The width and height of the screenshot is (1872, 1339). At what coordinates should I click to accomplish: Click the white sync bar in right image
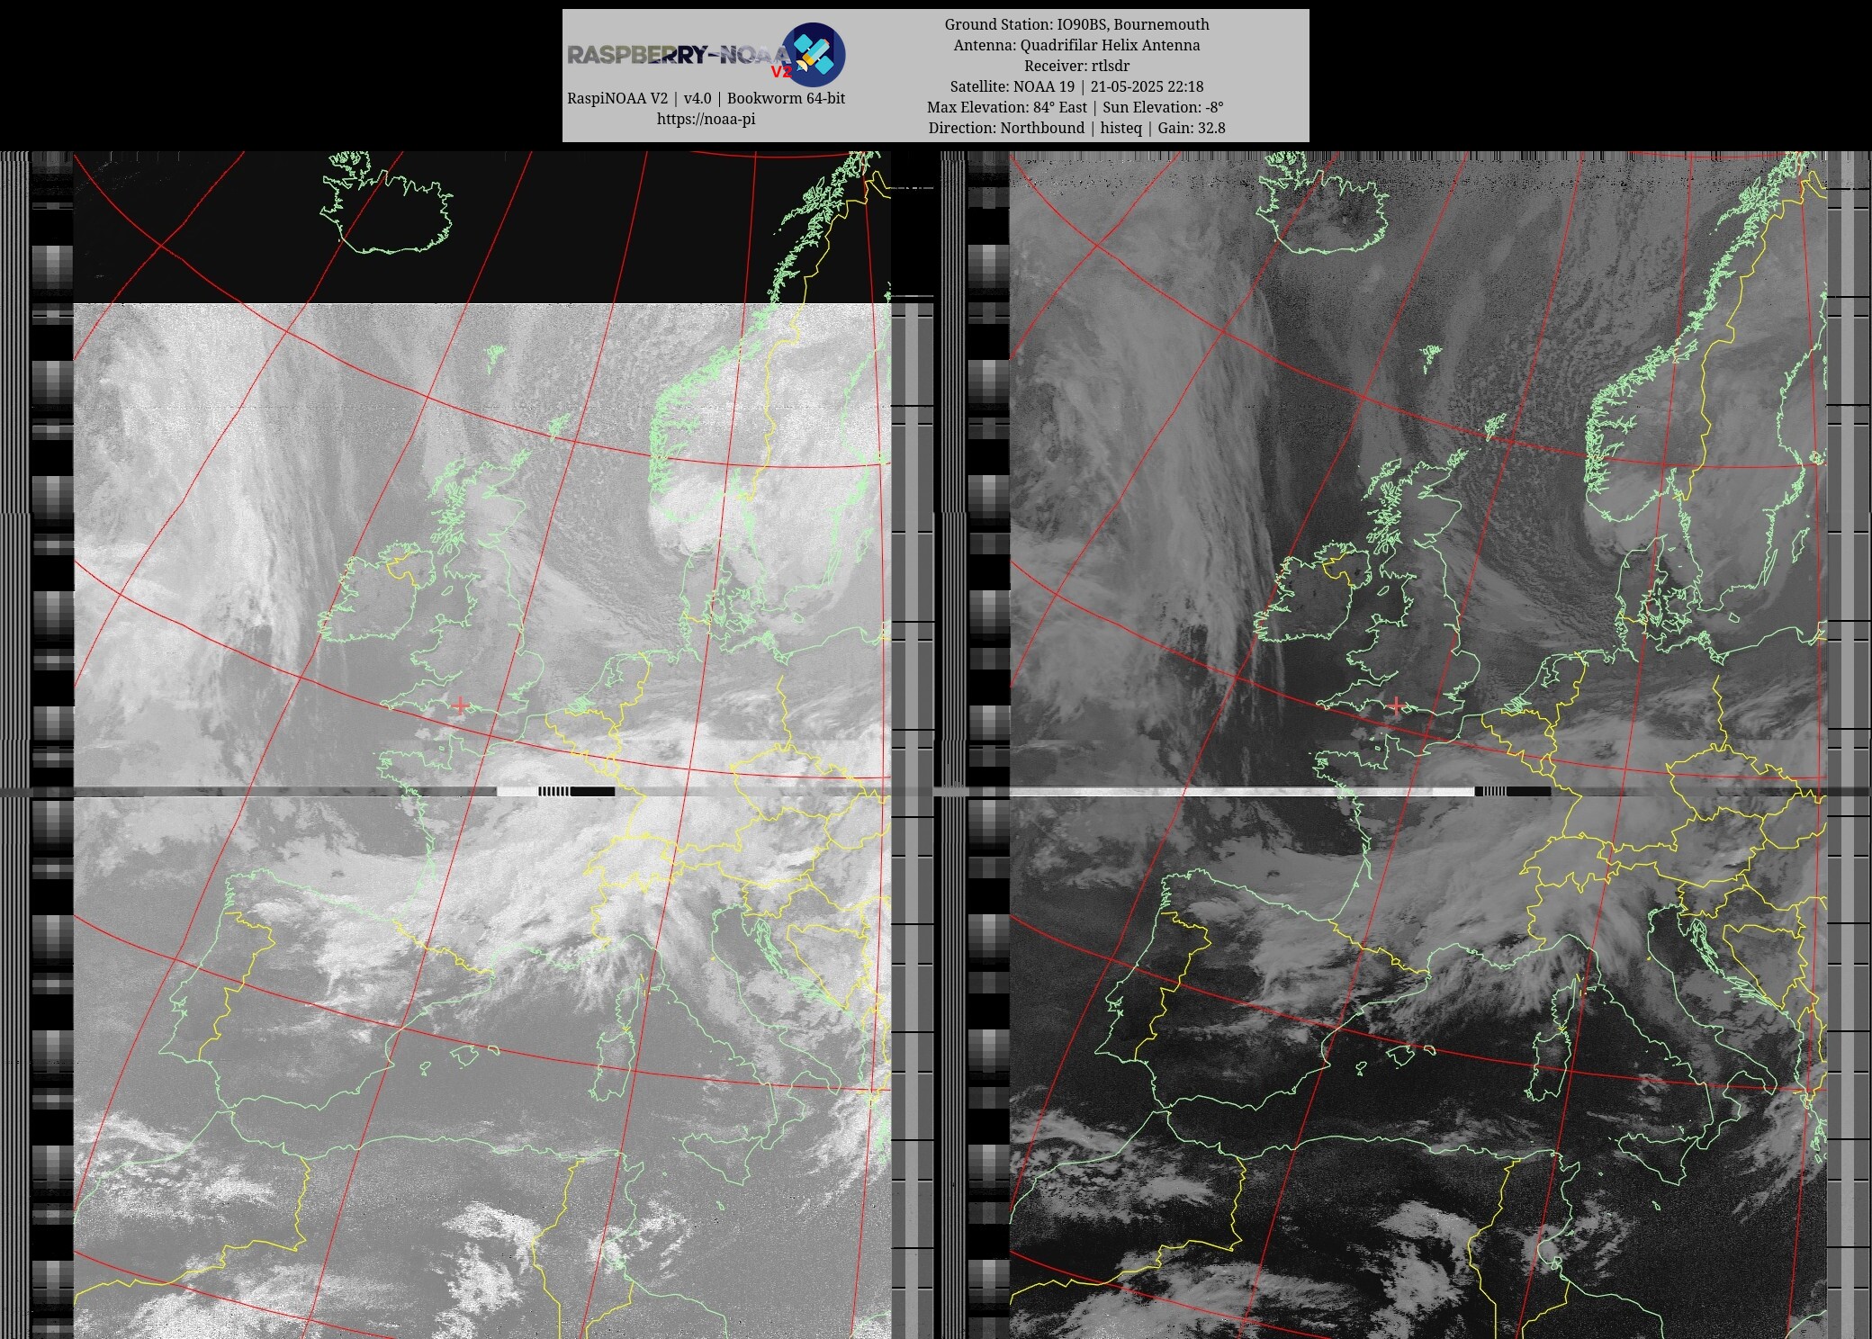pyautogui.click(x=1242, y=791)
